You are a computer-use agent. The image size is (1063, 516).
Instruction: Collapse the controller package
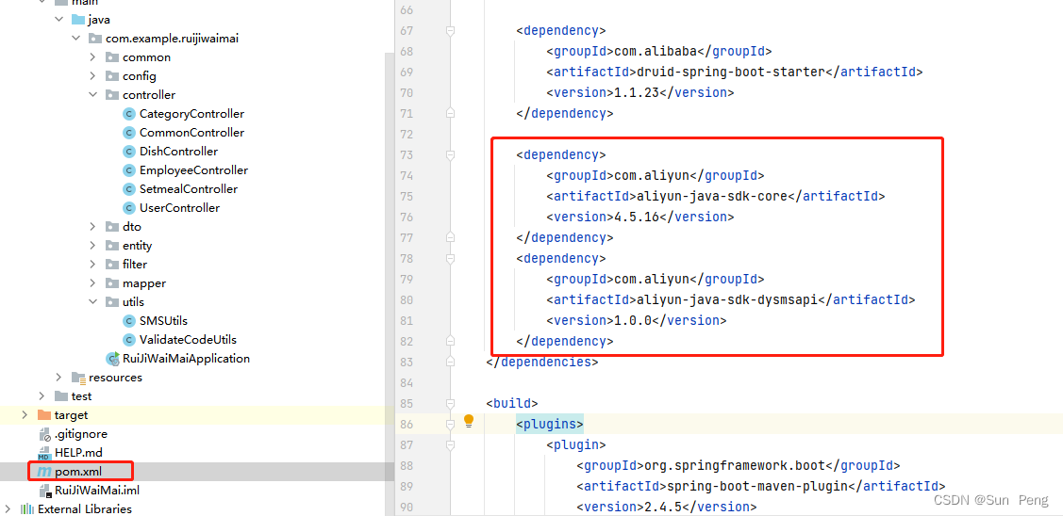pyautogui.click(x=92, y=95)
